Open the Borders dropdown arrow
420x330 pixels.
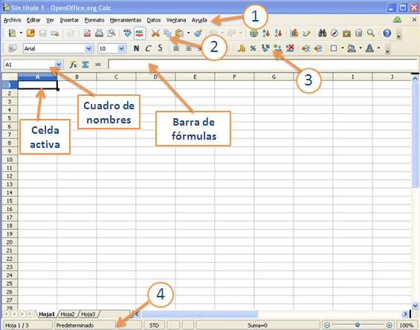tap(343, 48)
